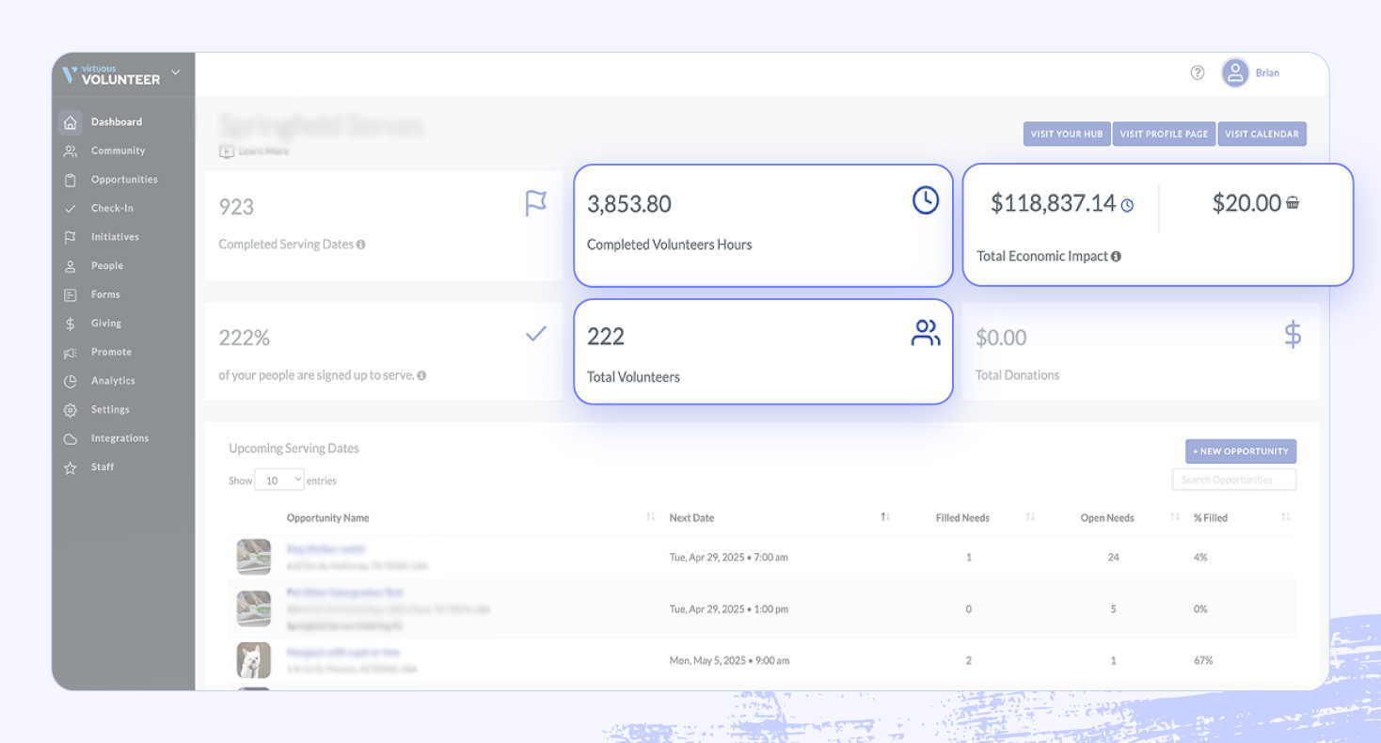Sort table by % Filled column arrows

1285,517
